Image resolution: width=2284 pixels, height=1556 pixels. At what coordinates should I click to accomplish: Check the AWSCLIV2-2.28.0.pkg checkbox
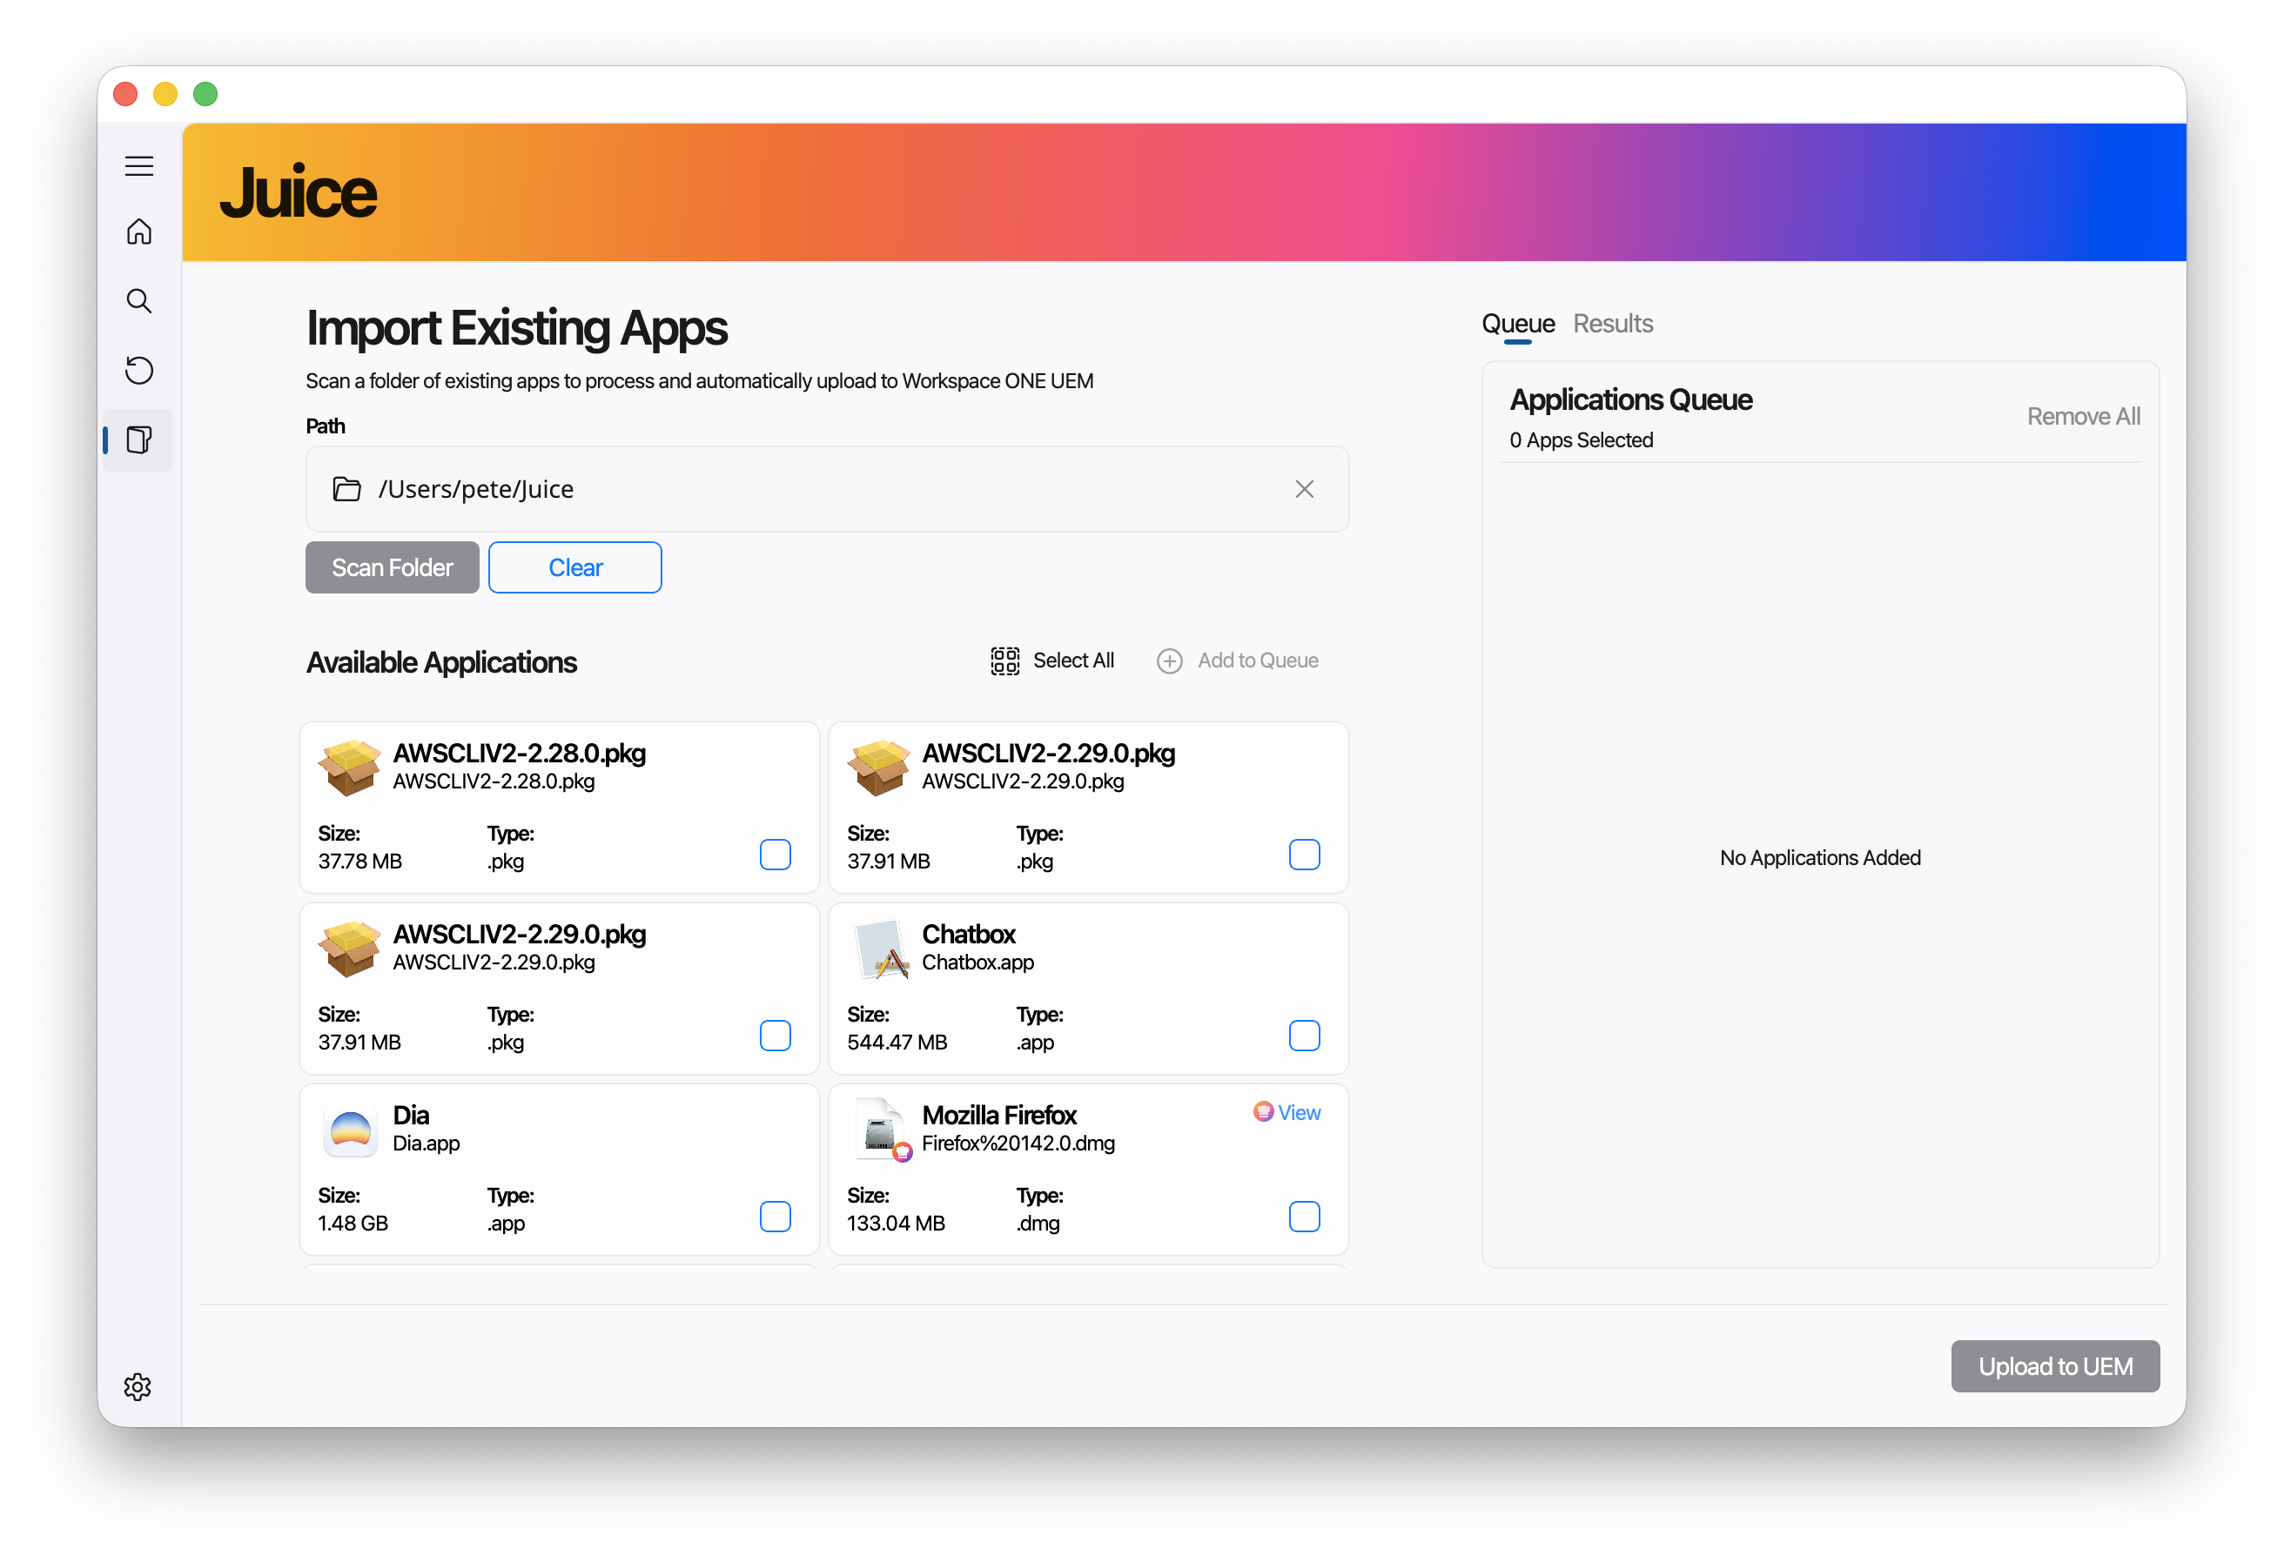[x=775, y=855]
